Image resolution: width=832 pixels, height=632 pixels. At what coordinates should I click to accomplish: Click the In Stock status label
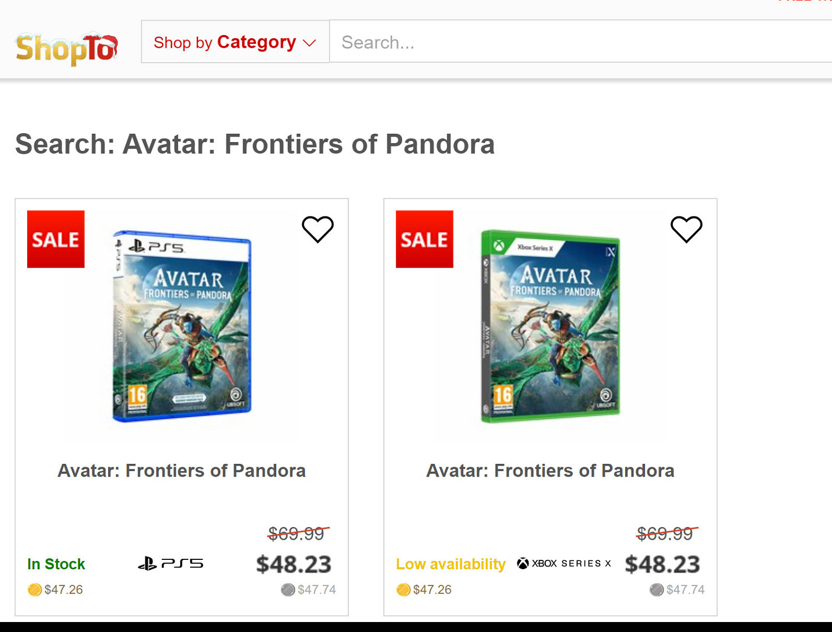click(x=56, y=564)
